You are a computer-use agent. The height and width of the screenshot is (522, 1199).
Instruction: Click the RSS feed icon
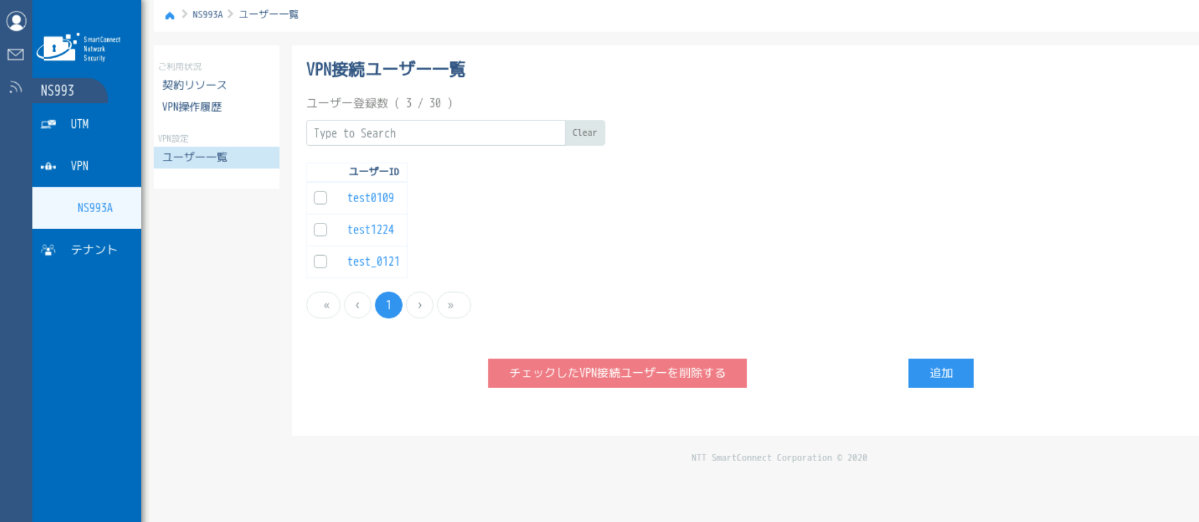tap(15, 87)
